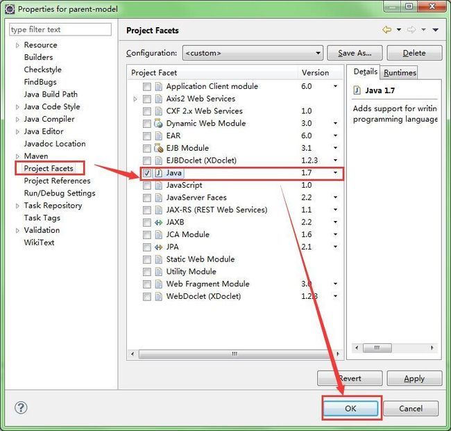The height and width of the screenshot is (431, 451).
Task: Click the help question mark icon
Action: (21, 407)
